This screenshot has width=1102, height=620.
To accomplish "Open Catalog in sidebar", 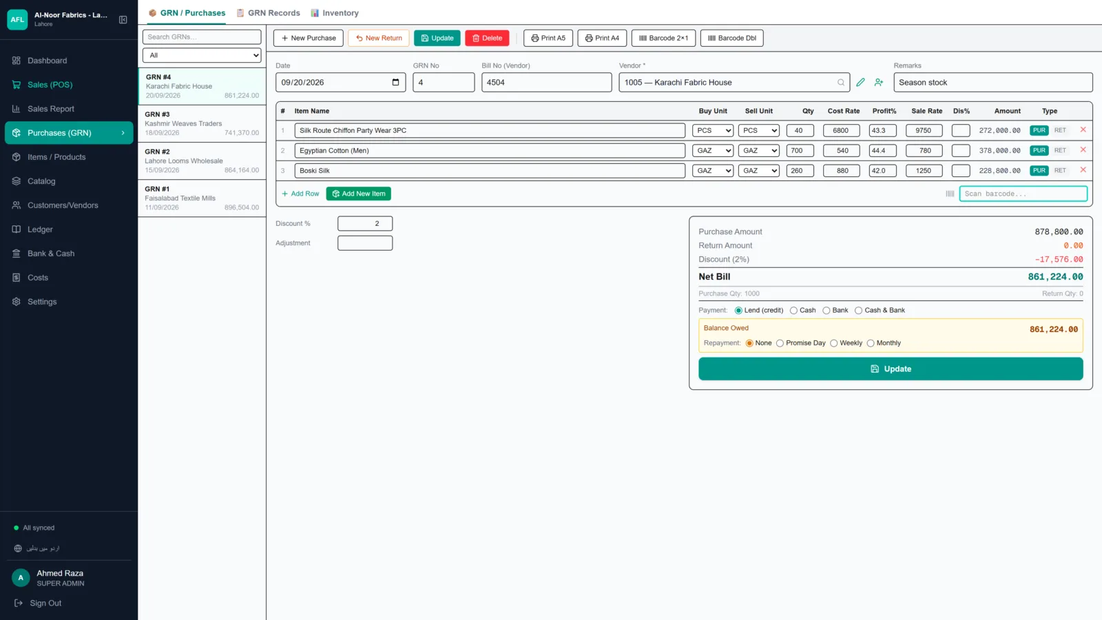I will 69,181.
